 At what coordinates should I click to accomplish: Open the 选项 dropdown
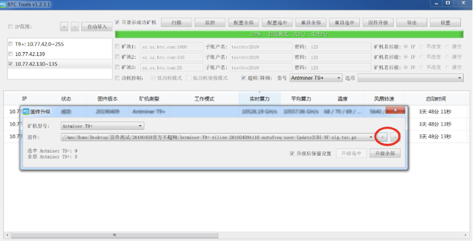tap(410, 78)
